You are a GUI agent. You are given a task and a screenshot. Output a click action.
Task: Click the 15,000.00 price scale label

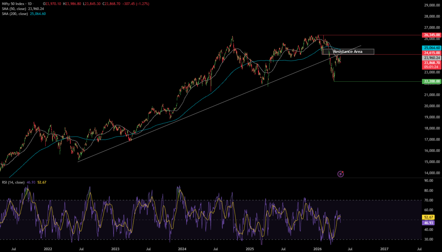click(432, 162)
